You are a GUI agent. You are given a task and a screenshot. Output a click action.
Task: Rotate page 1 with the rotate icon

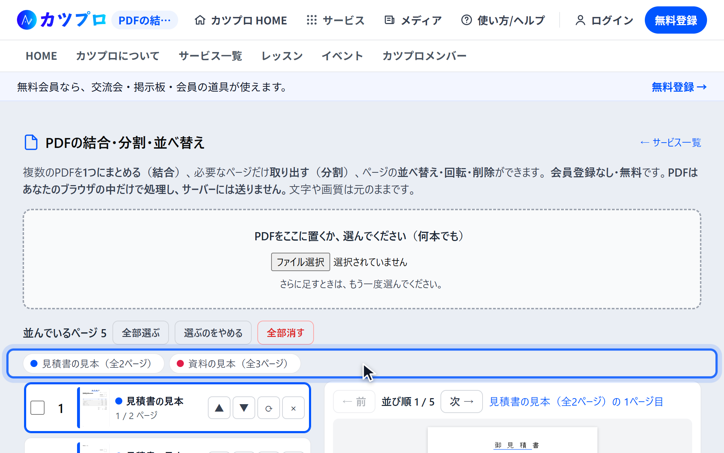pos(269,408)
